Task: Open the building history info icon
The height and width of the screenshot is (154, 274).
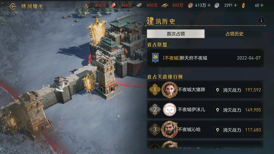Action: tap(261, 21)
